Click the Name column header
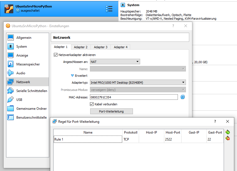237x171 pixels. tap(88, 132)
